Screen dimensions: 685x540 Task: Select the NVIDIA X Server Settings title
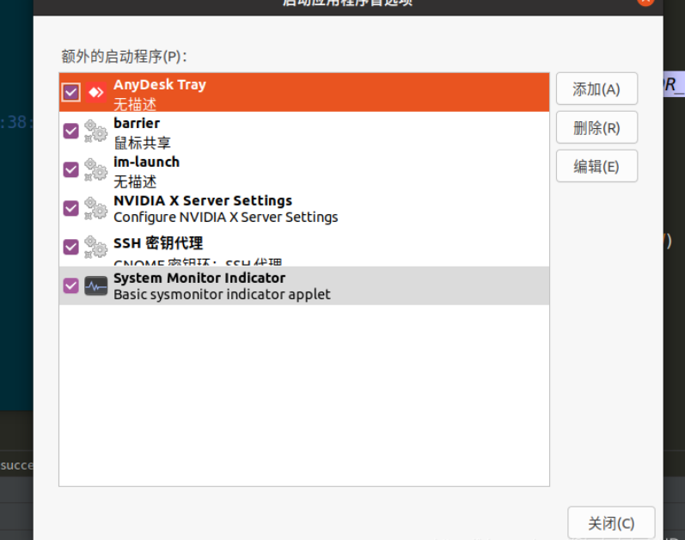(203, 200)
